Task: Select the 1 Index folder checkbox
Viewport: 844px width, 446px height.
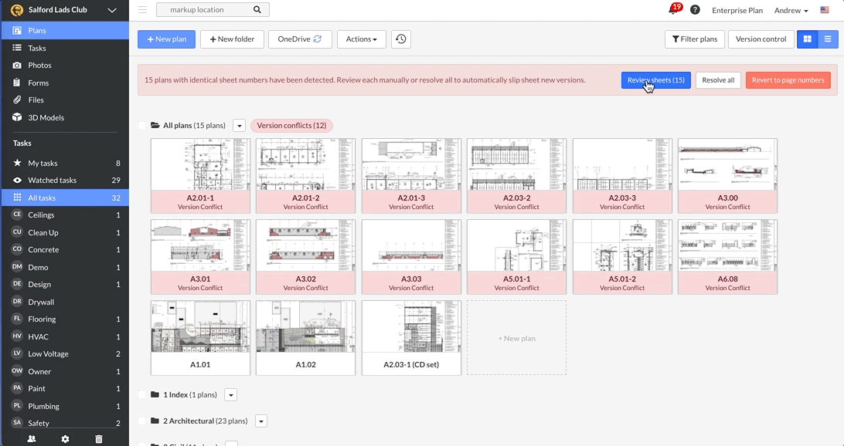Action: coord(142,395)
